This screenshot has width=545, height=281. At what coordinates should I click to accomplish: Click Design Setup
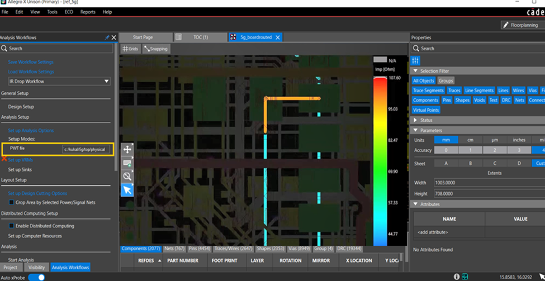[21, 107]
